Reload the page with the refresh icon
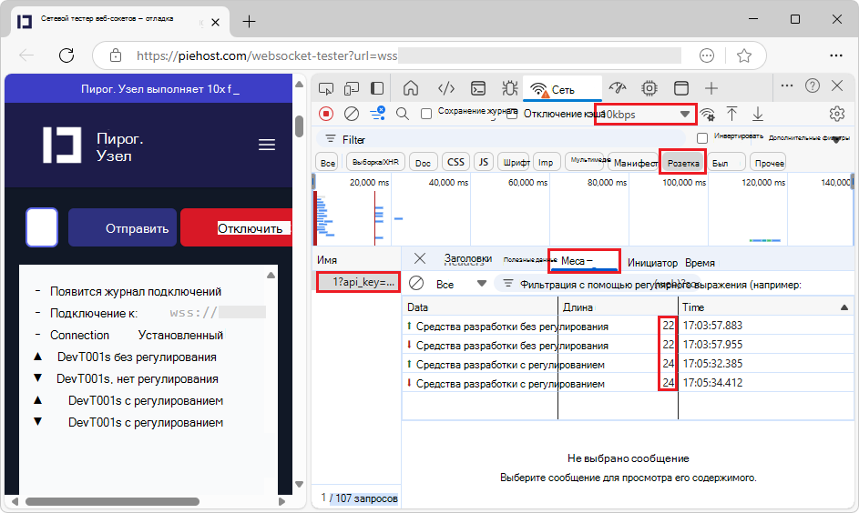This screenshot has height=513, width=859. click(x=66, y=55)
